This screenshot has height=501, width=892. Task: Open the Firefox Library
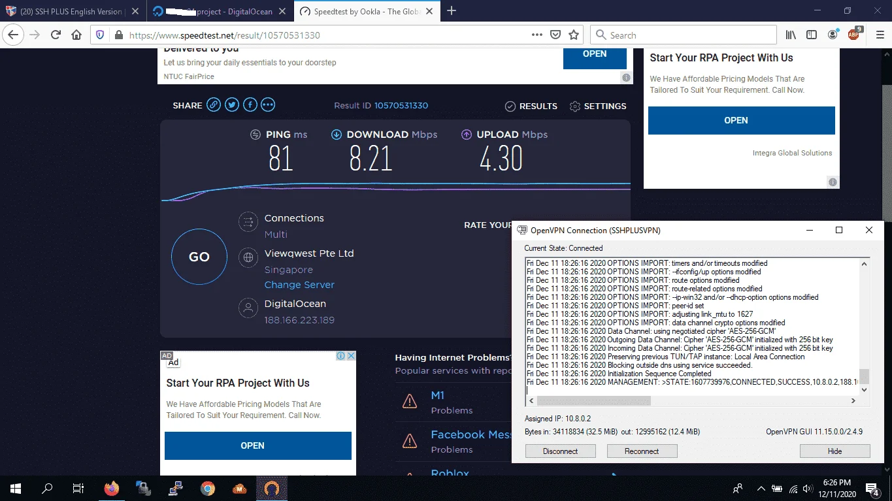click(791, 35)
